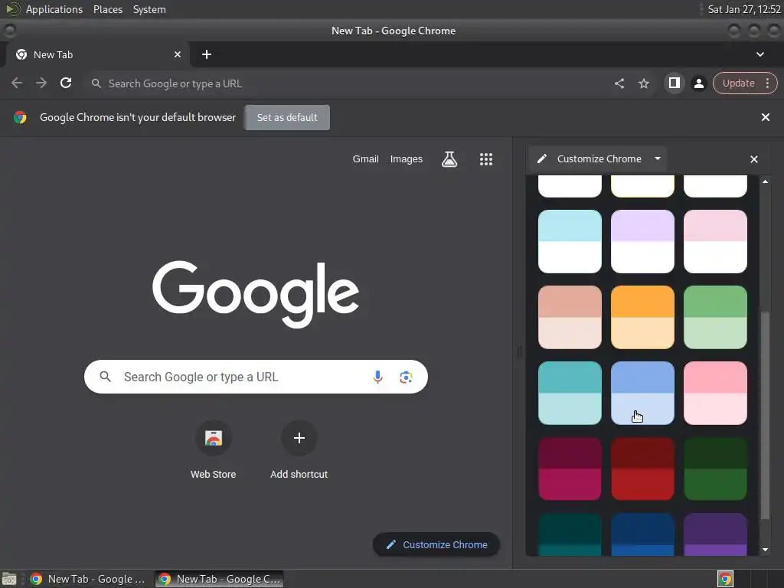Click Set as default button
Viewport: 784px width, 588px height.
pyautogui.click(x=287, y=117)
